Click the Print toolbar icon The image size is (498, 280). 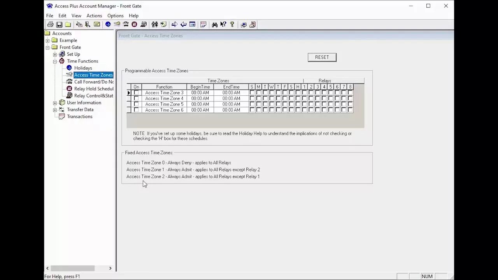[x=50, y=24]
